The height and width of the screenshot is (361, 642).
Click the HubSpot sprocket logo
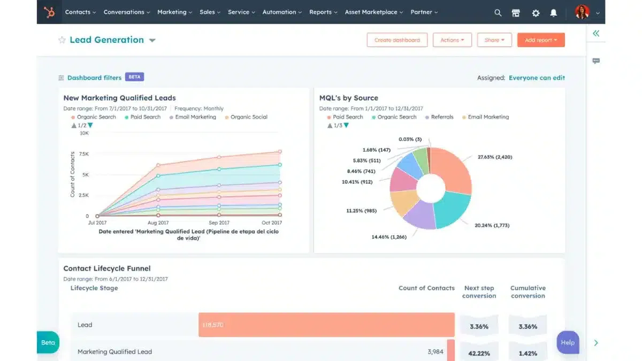(49, 12)
